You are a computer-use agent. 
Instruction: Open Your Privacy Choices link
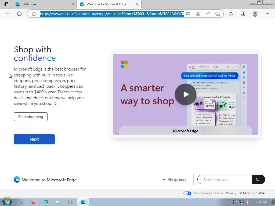[208, 193]
